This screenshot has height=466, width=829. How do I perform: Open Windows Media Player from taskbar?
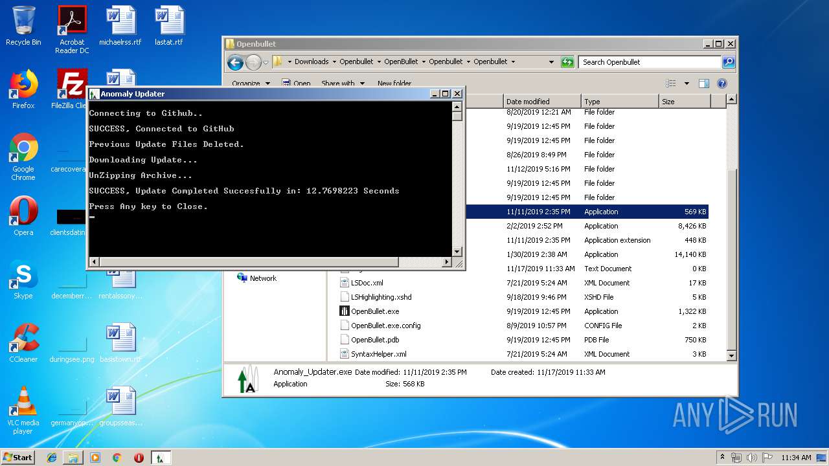click(95, 458)
